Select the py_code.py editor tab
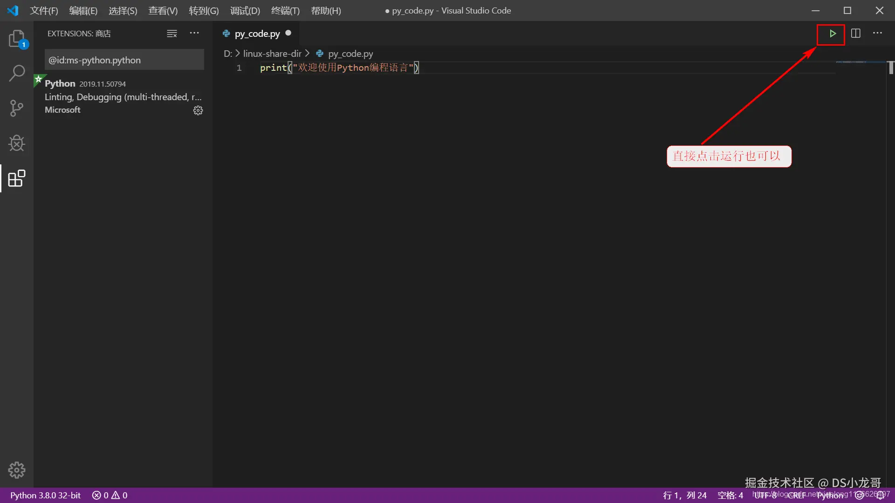The width and height of the screenshot is (895, 503). click(x=257, y=34)
